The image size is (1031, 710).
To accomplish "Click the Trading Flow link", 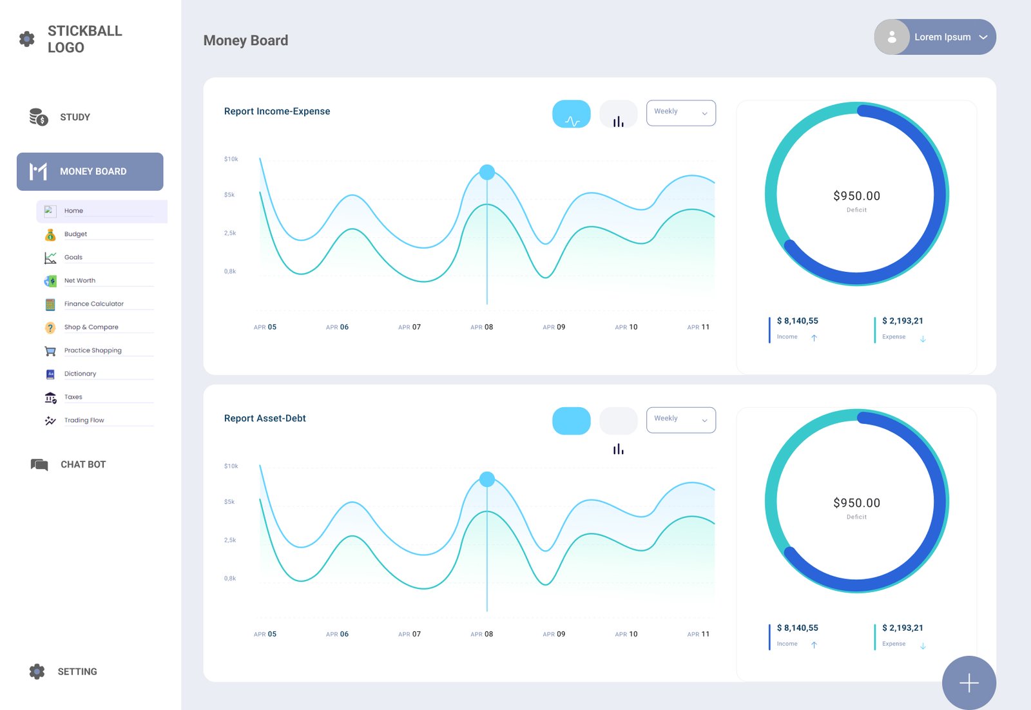I will pos(84,421).
